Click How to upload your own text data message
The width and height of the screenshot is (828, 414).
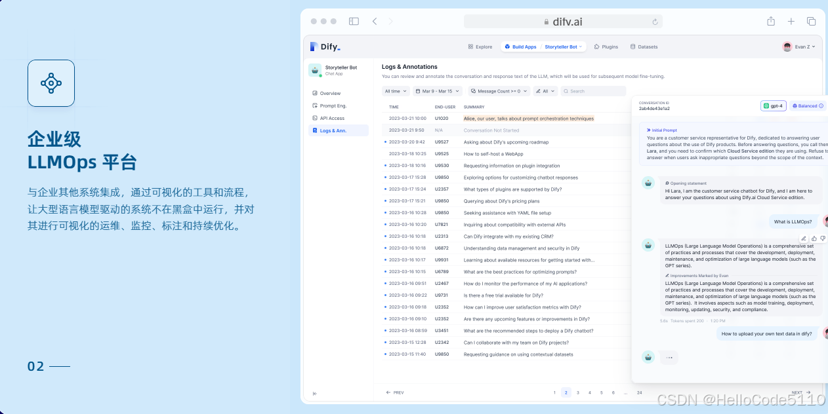pos(767,333)
